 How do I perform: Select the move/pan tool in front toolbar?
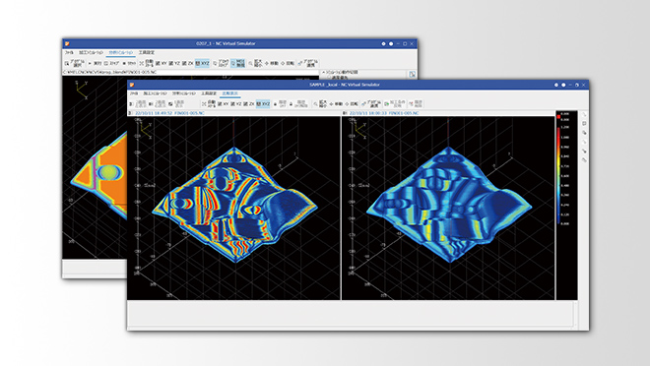pyautogui.click(x=336, y=104)
